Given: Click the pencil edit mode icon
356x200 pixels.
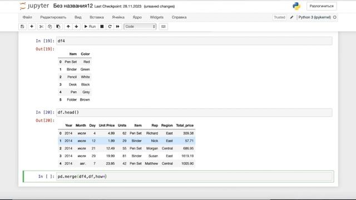Looking at the screenshot, I should tap(291, 17).
